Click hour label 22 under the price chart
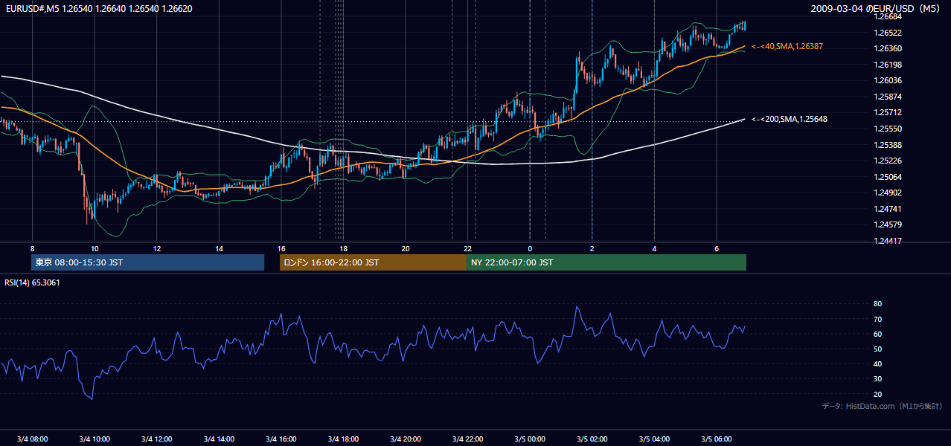 (467, 248)
